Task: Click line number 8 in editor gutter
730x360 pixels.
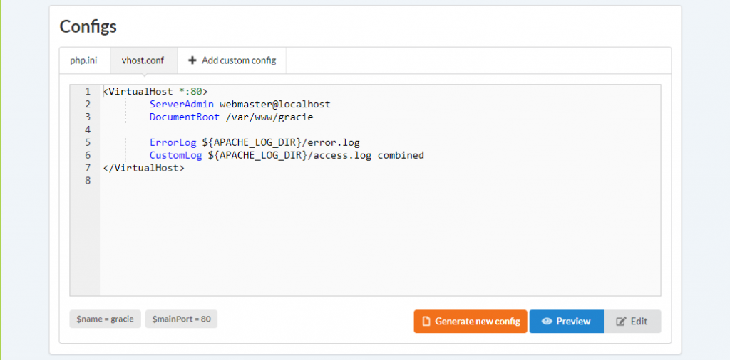Action: (x=88, y=181)
